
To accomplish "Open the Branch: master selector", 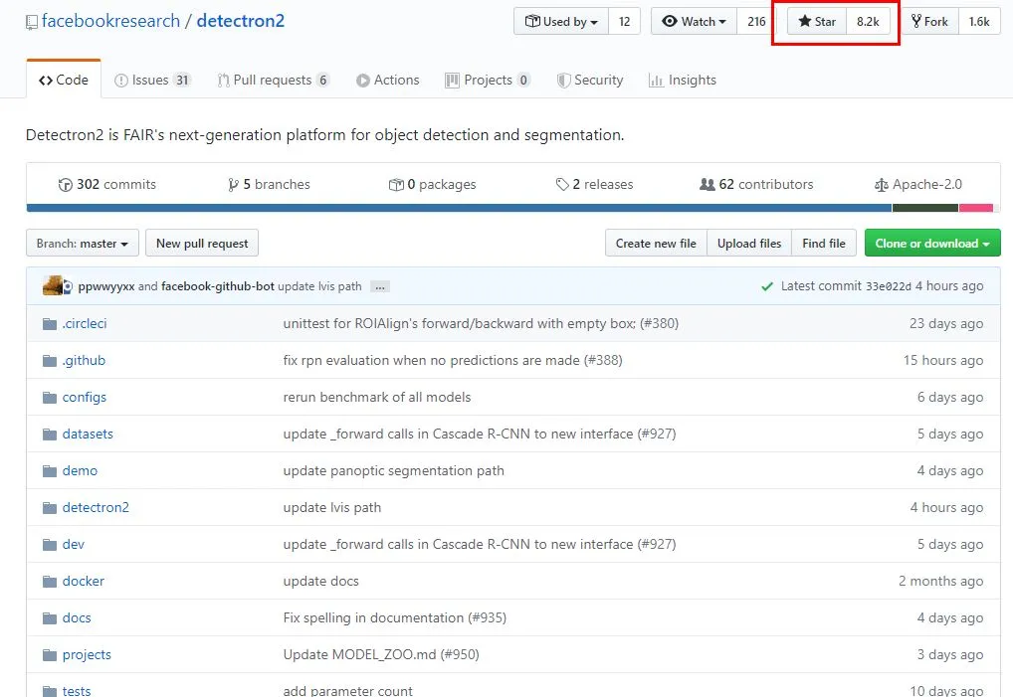I will tap(83, 244).
